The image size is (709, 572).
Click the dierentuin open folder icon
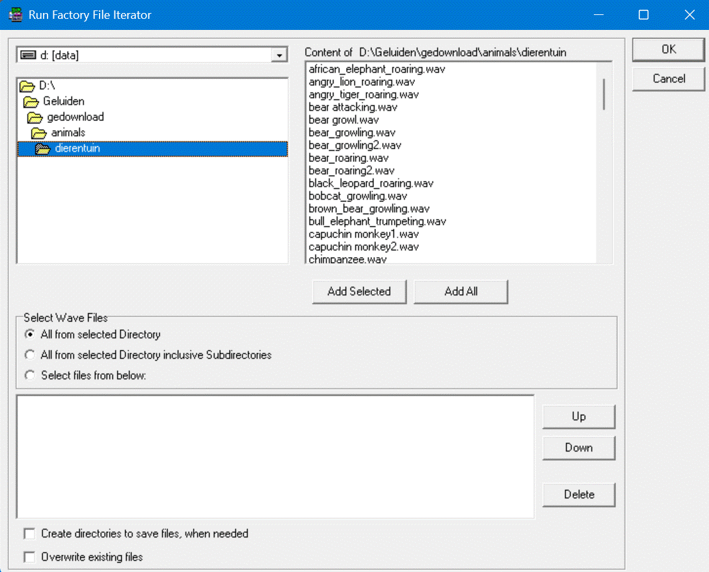(43, 149)
